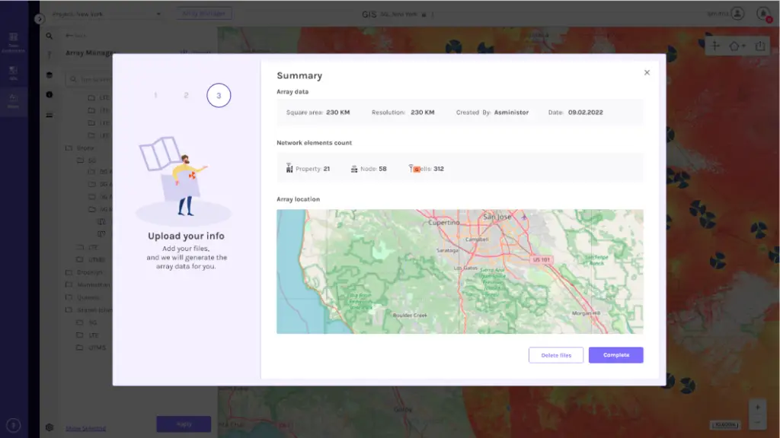Click the notification bell icon
The height and width of the screenshot is (438, 780).
pyautogui.click(x=762, y=14)
